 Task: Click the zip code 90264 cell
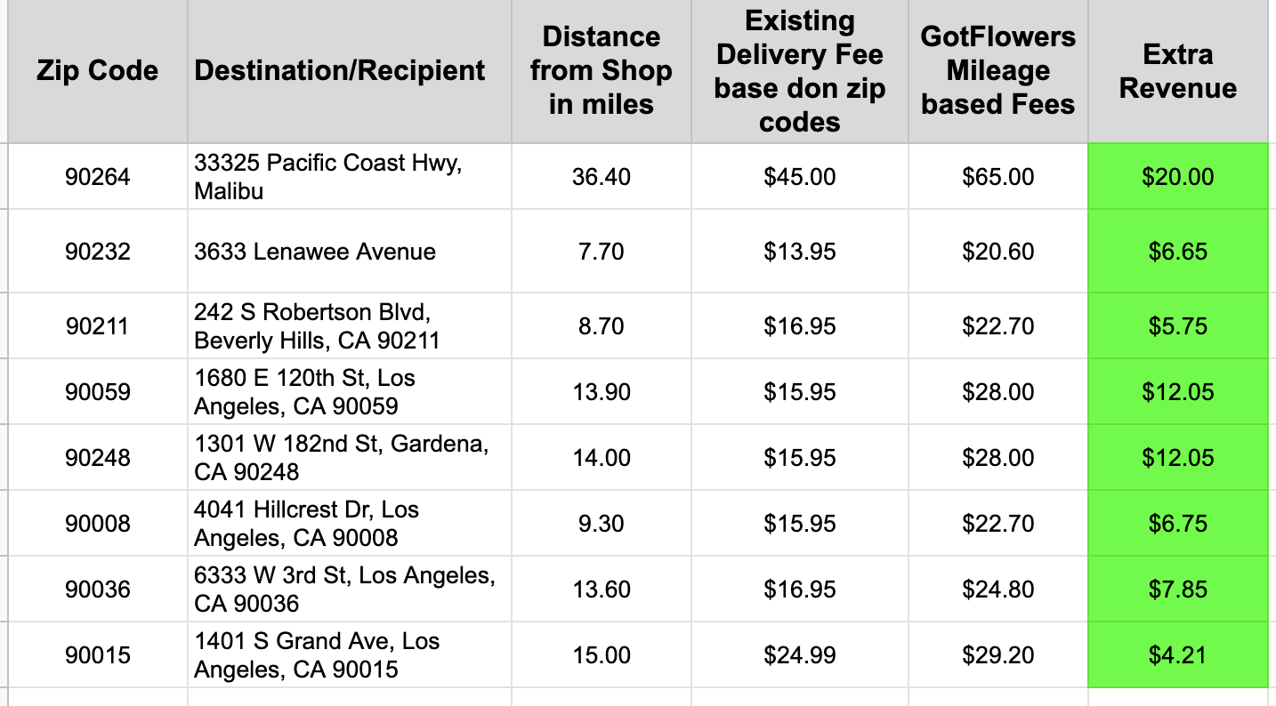click(97, 177)
